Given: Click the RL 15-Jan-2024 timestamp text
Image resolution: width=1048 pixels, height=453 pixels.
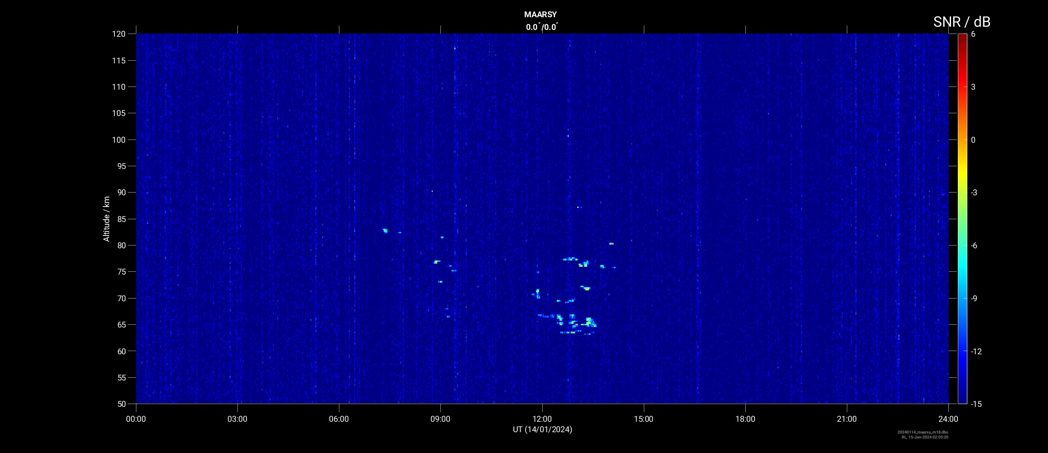Looking at the screenshot, I should click(925, 437).
